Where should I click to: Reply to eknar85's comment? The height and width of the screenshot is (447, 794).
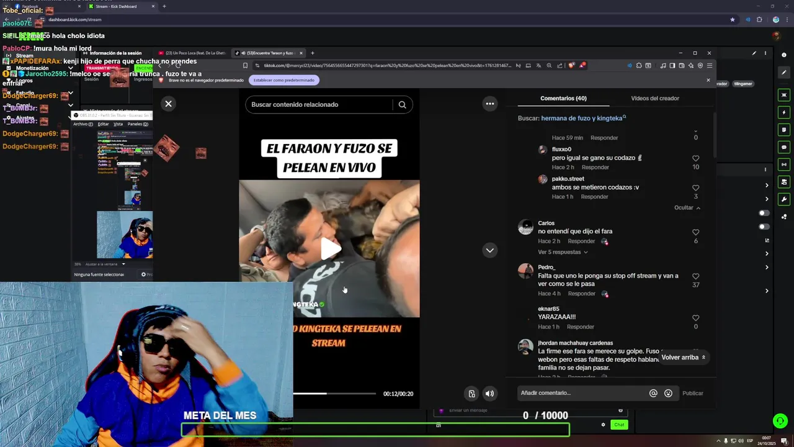[581, 327]
